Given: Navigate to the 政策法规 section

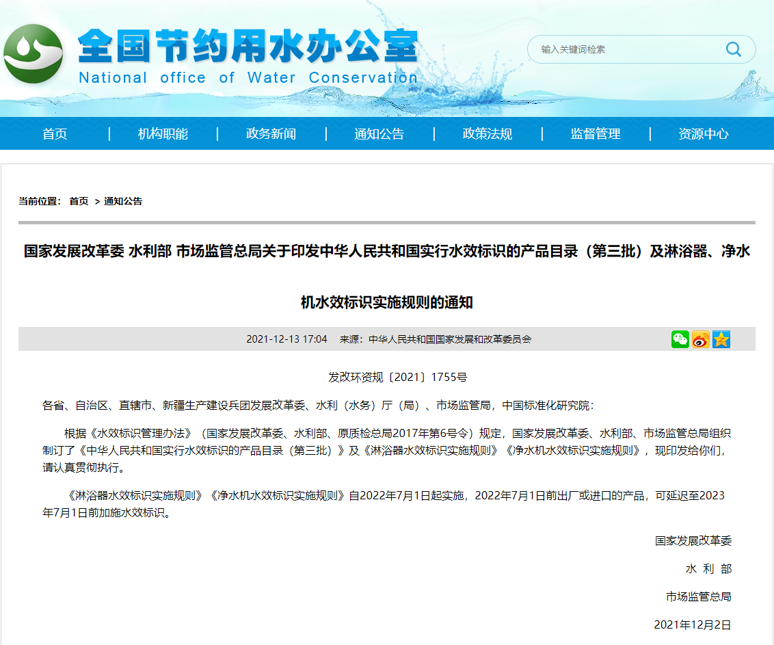Looking at the screenshot, I should tap(487, 134).
